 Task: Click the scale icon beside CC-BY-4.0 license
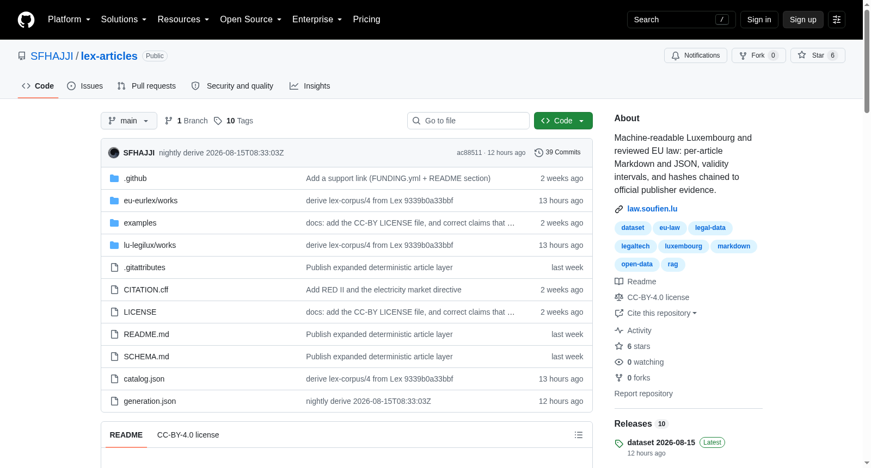pyautogui.click(x=619, y=297)
